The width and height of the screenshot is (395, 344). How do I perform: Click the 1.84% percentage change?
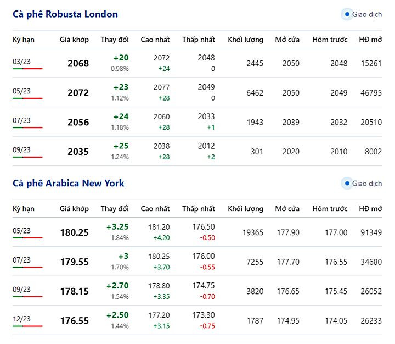tap(120, 238)
